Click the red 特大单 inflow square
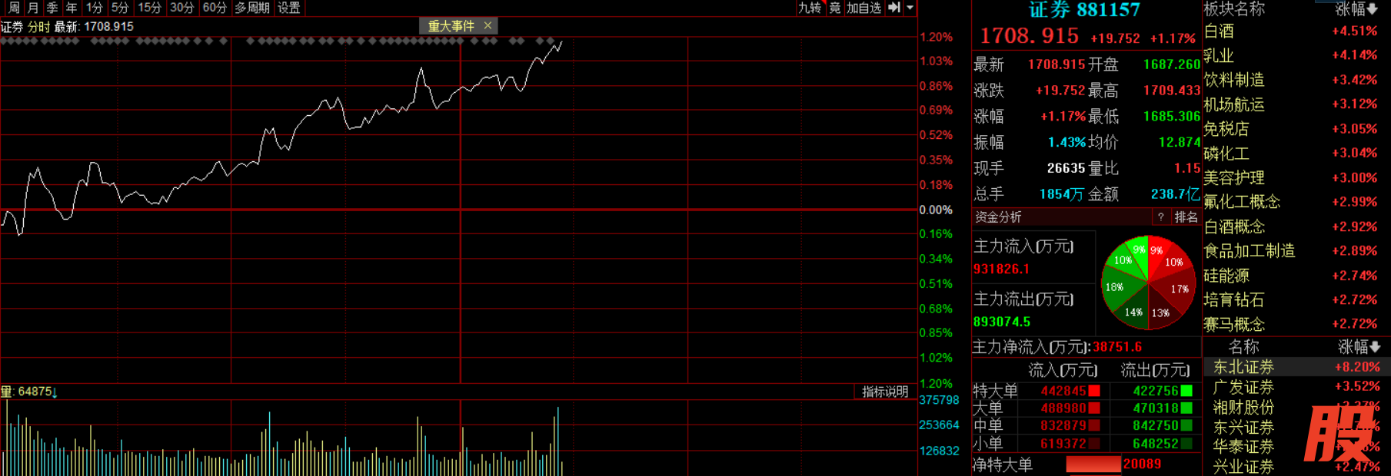1391x476 pixels. coord(1094,391)
